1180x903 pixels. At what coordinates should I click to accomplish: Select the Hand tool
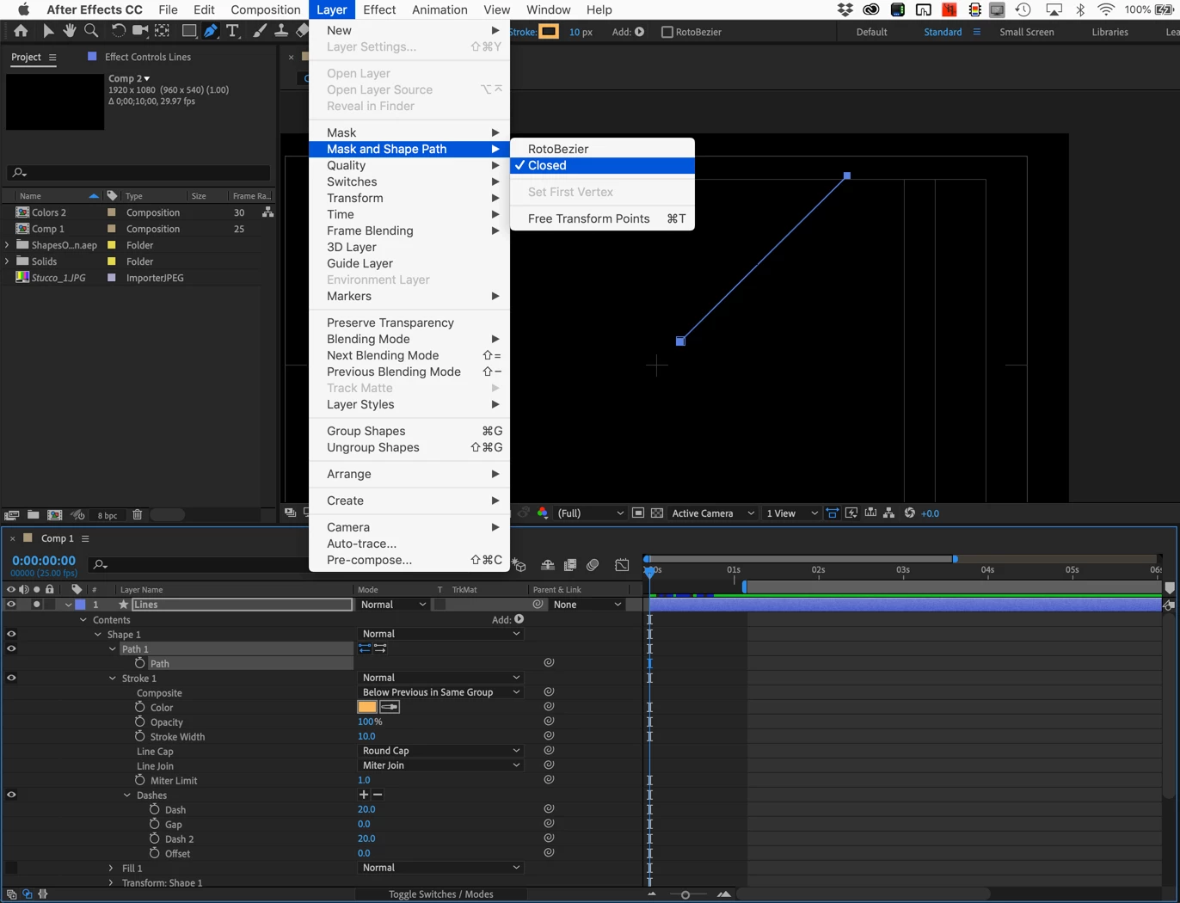70,31
